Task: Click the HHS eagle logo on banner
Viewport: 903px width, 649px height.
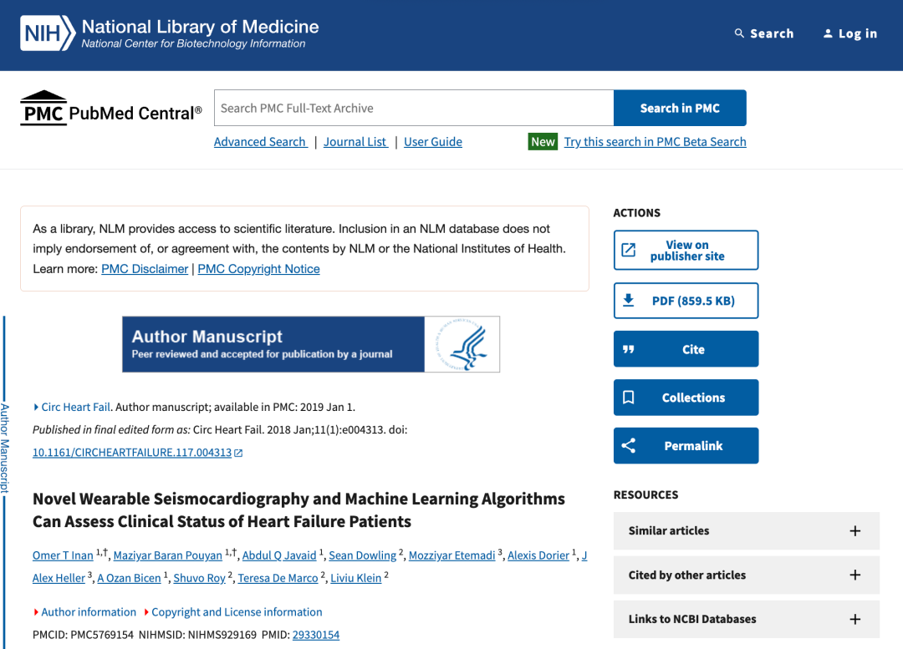Action: (462, 344)
